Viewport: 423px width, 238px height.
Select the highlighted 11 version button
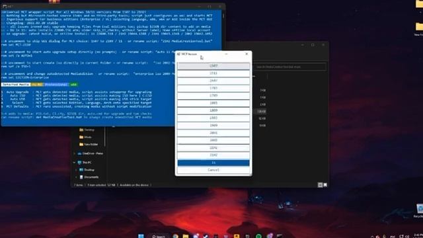(213, 163)
